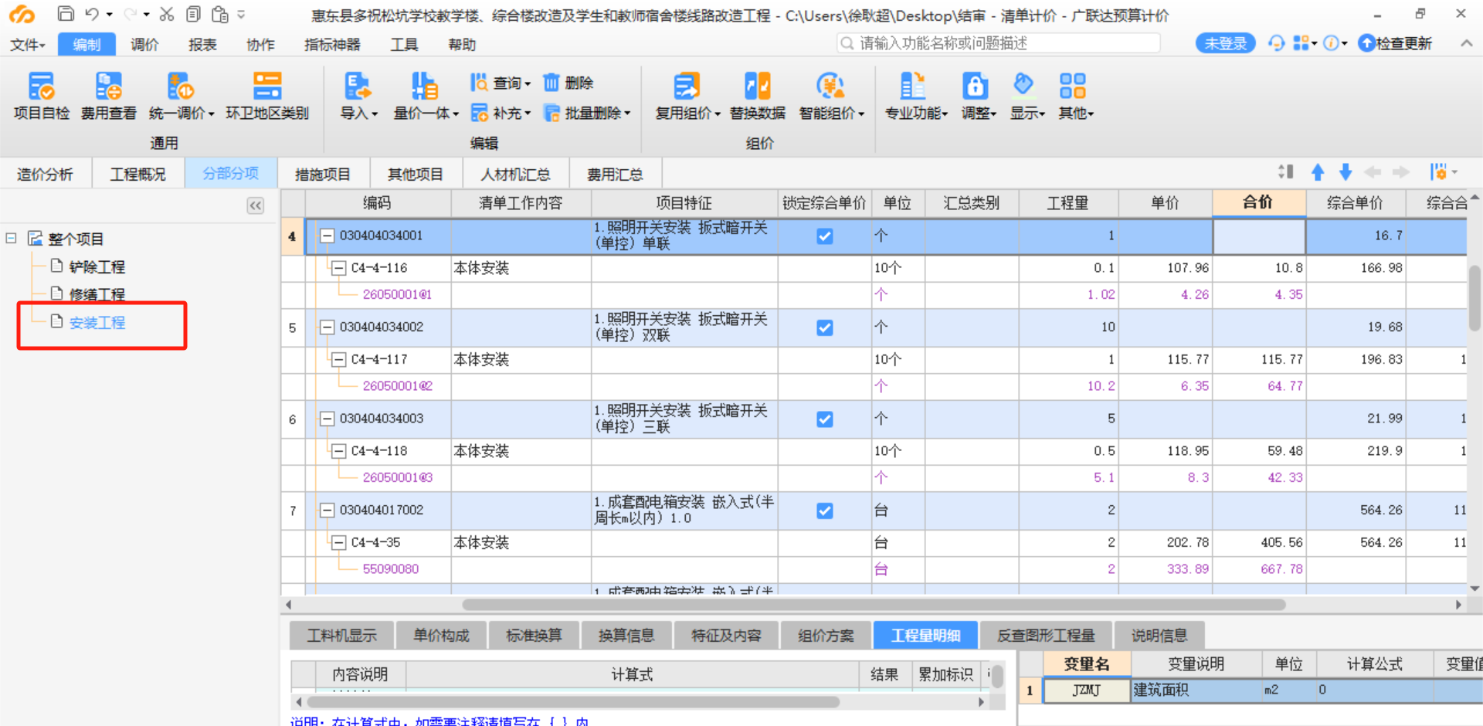The image size is (1483, 726).
Task: Open the 调价 menu
Action: (144, 45)
